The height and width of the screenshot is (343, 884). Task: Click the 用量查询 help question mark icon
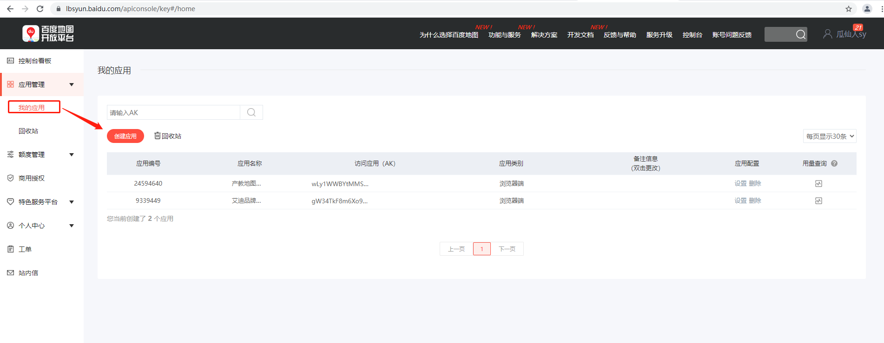834,163
